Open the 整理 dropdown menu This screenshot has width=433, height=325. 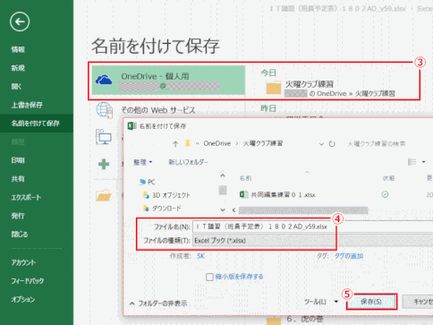(143, 162)
